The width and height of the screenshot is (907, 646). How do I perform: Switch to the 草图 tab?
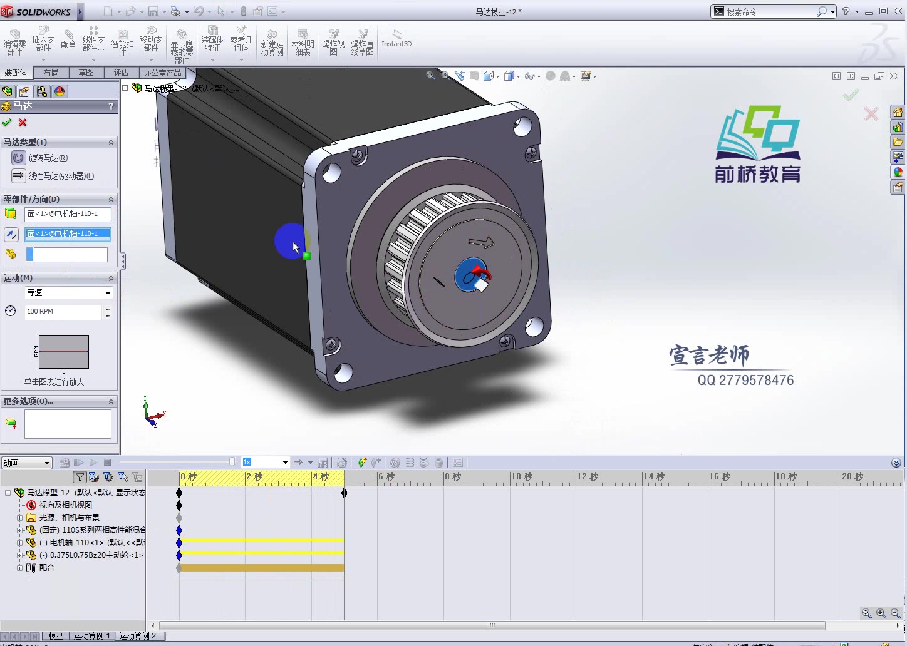coord(86,73)
